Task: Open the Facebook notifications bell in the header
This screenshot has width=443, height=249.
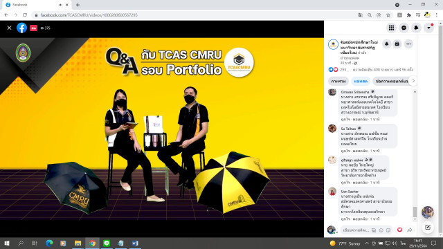Action: click(416, 28)
